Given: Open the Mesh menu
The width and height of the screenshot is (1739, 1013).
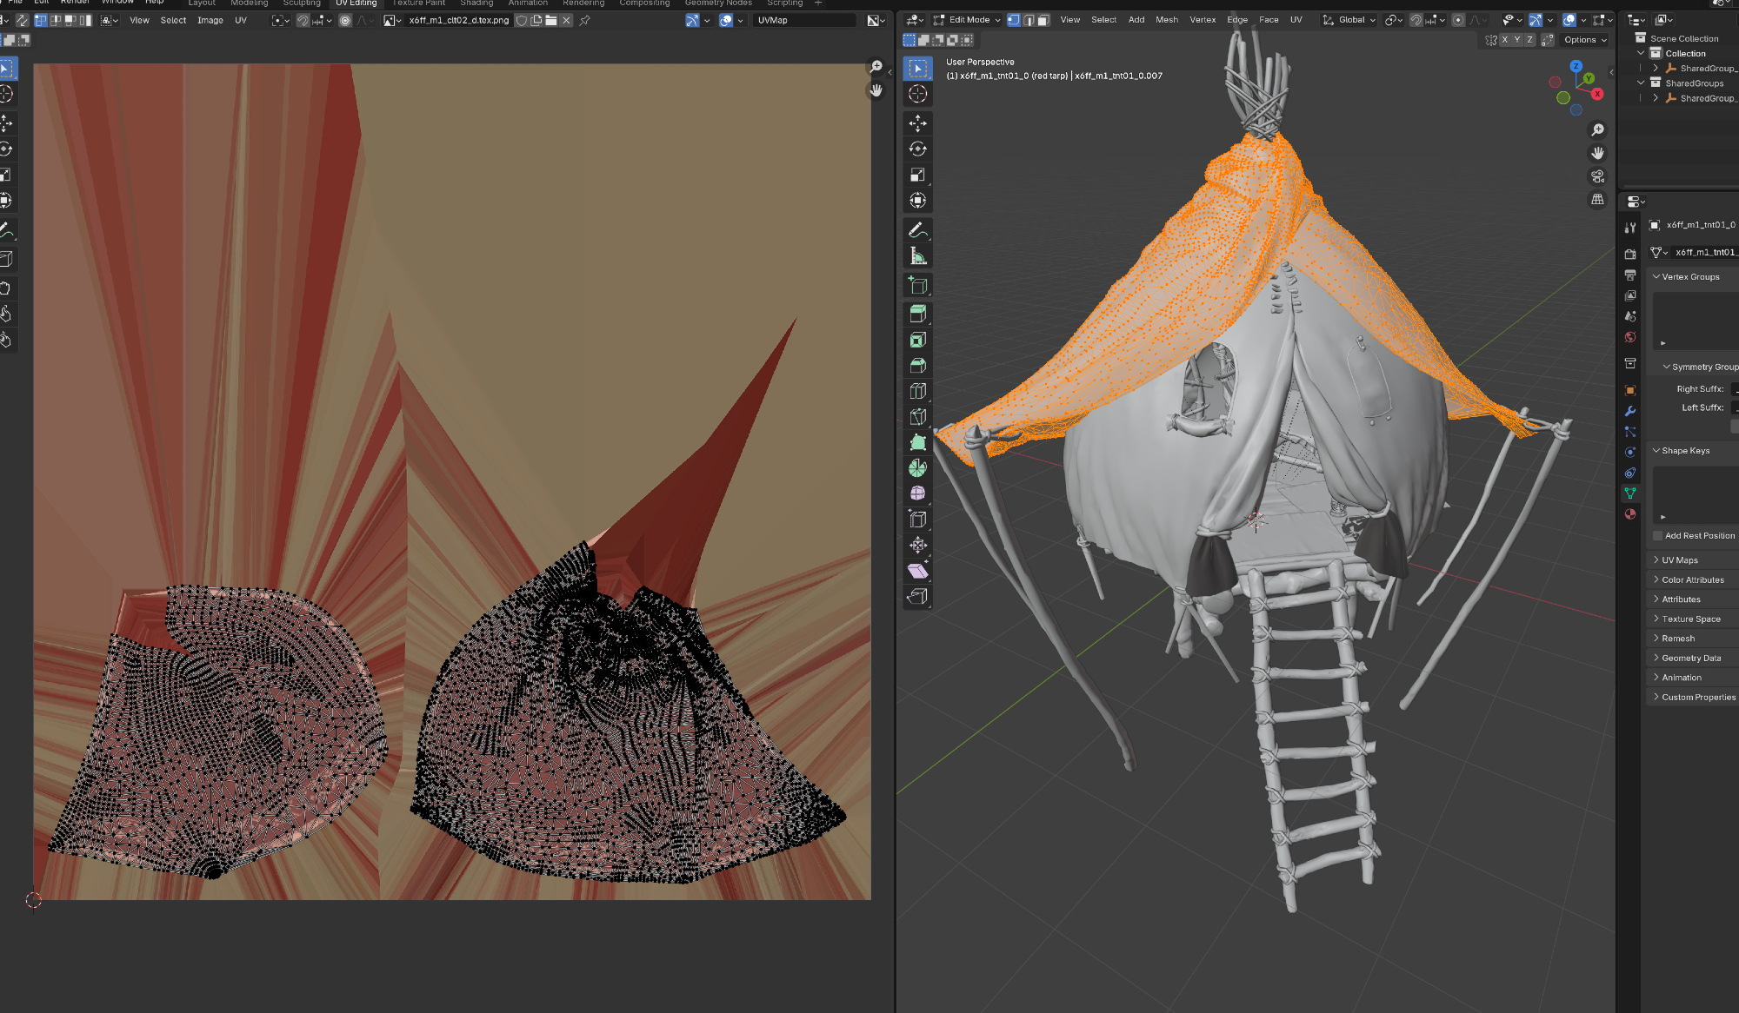Looking at the screenshot, I should [x=1166, y=20].
